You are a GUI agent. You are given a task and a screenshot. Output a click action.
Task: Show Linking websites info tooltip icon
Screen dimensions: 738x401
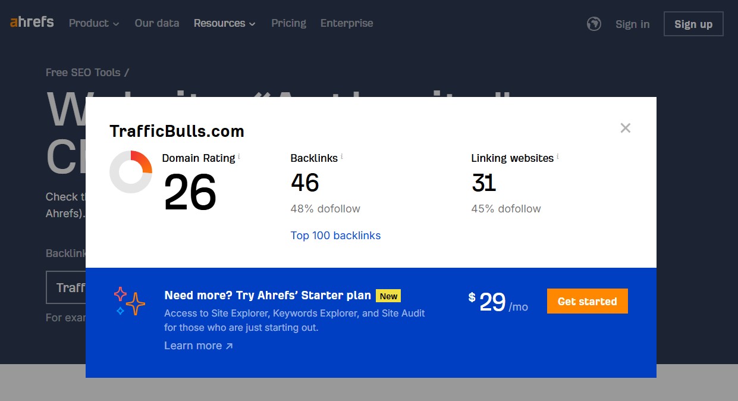[558, 157]
